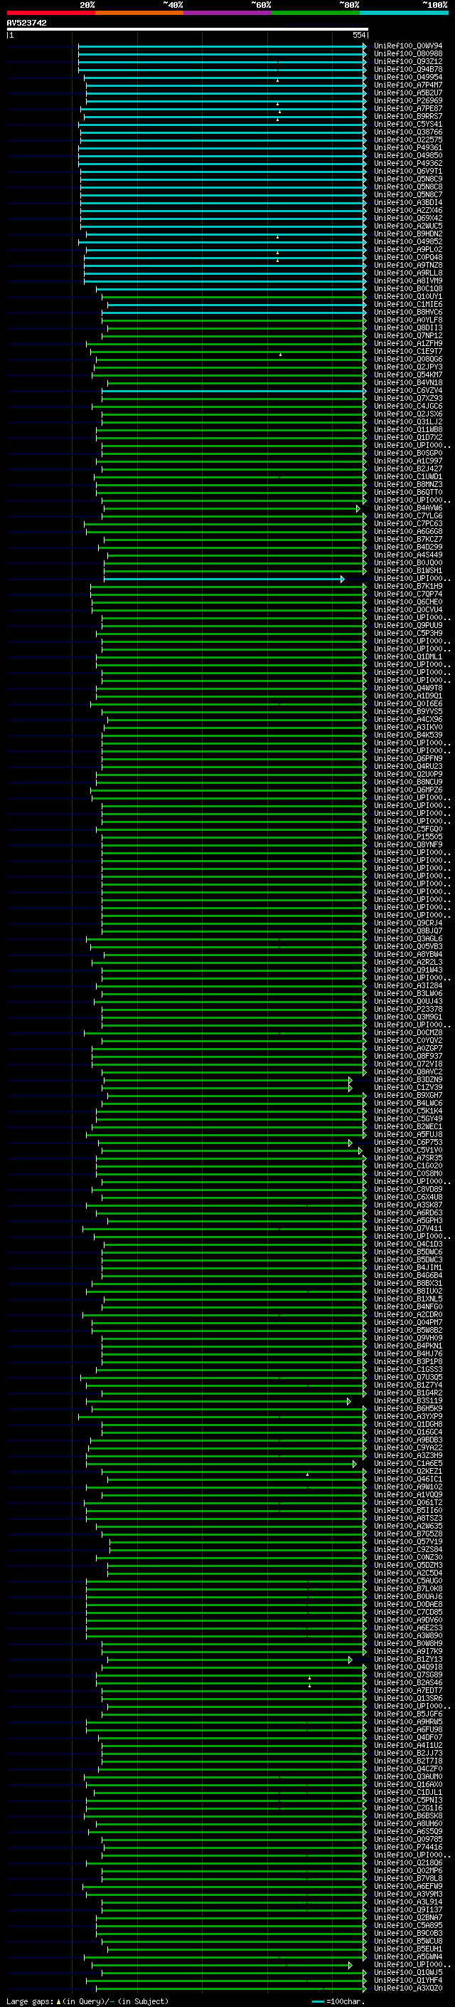Select label UniRef100_C8VD89
Screen dimensions: 455x2007
pyautogui.click(x=408, y=1189)
